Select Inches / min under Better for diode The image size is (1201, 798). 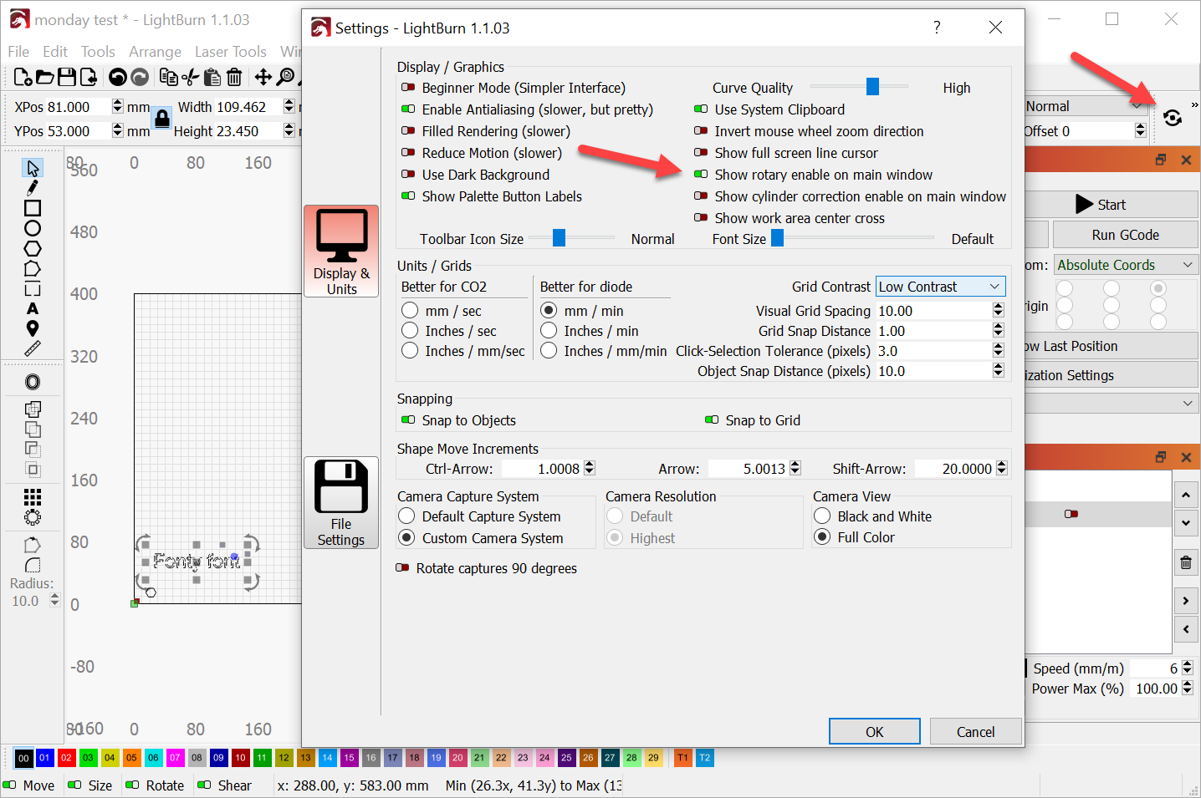(x=549, y=331)
